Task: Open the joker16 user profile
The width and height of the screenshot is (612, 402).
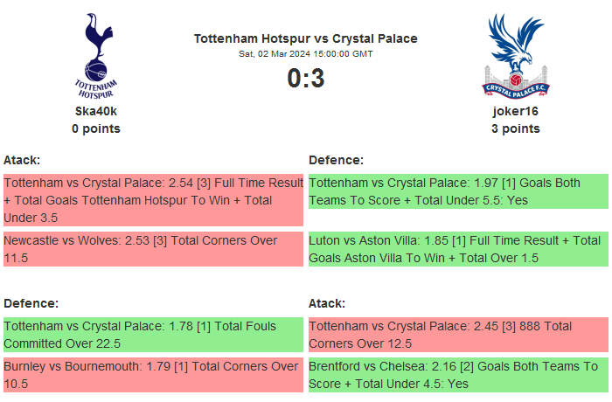Action: 515,111
